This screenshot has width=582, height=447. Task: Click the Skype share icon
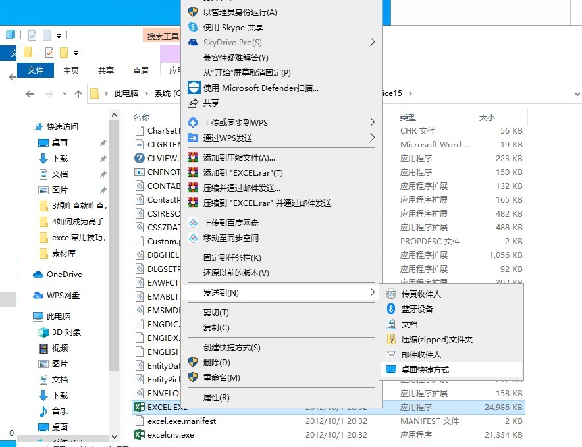pos(193,27)
